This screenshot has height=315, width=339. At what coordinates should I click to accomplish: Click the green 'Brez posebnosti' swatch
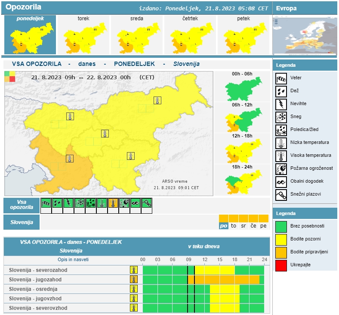[x=281, y=227]
